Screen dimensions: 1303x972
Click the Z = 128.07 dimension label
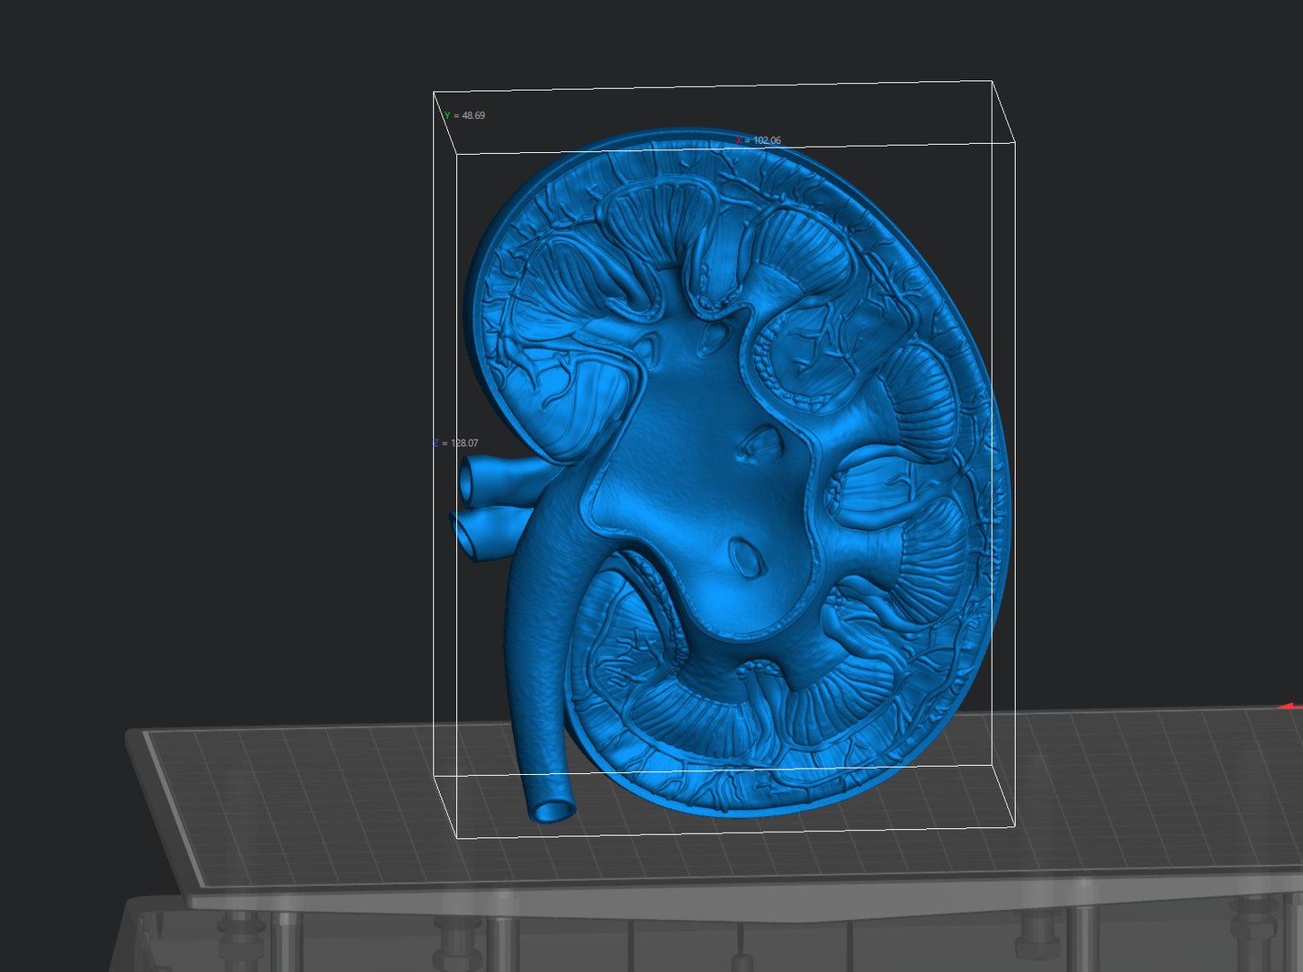pyautogui.click(x=455, y=443)
